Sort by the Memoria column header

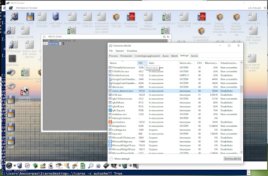[x=211, y=63]
